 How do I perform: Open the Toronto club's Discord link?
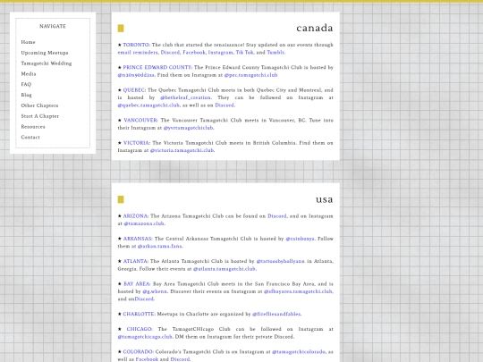pyautogui.click(x=170, y=53)
